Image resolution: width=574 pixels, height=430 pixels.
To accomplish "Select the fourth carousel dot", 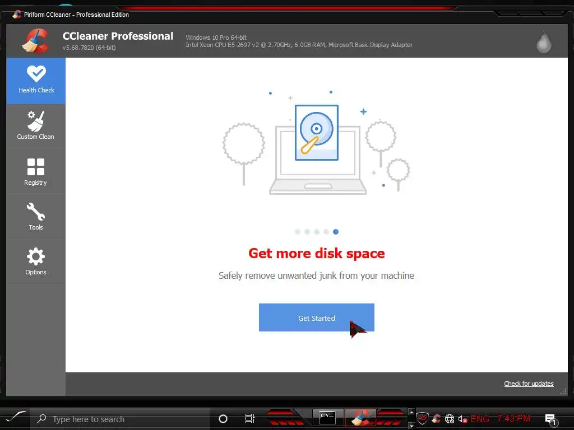I will coord(326,232).
